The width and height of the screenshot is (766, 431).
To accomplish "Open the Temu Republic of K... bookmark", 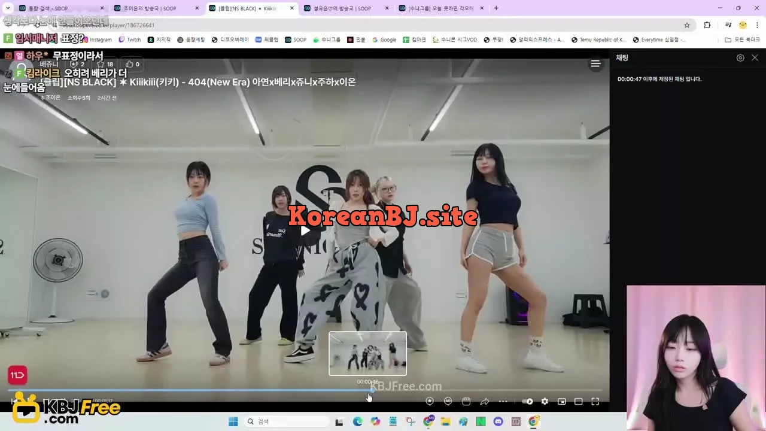I will [x=598, y=40].
